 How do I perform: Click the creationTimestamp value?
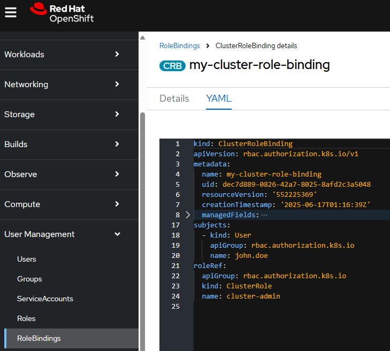coord(325,205)
